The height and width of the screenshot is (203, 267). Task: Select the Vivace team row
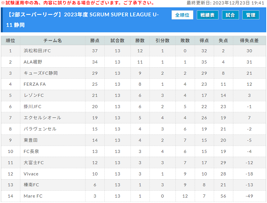pos(133,174)
